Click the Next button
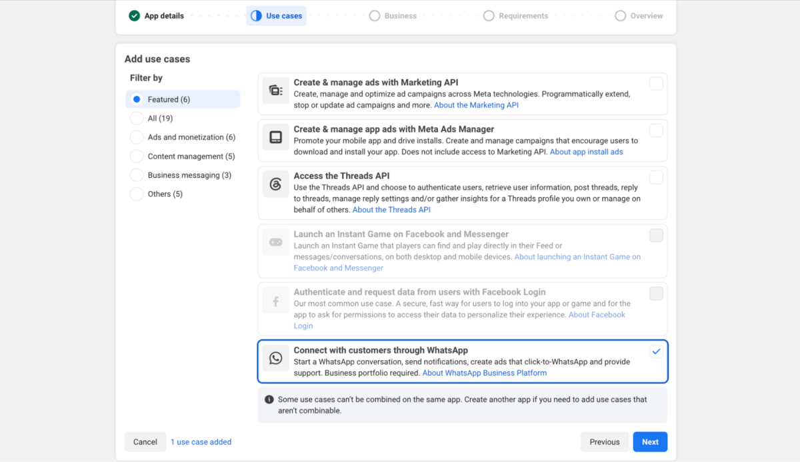The height and width of the screenshot is (462, 800). 650,442
